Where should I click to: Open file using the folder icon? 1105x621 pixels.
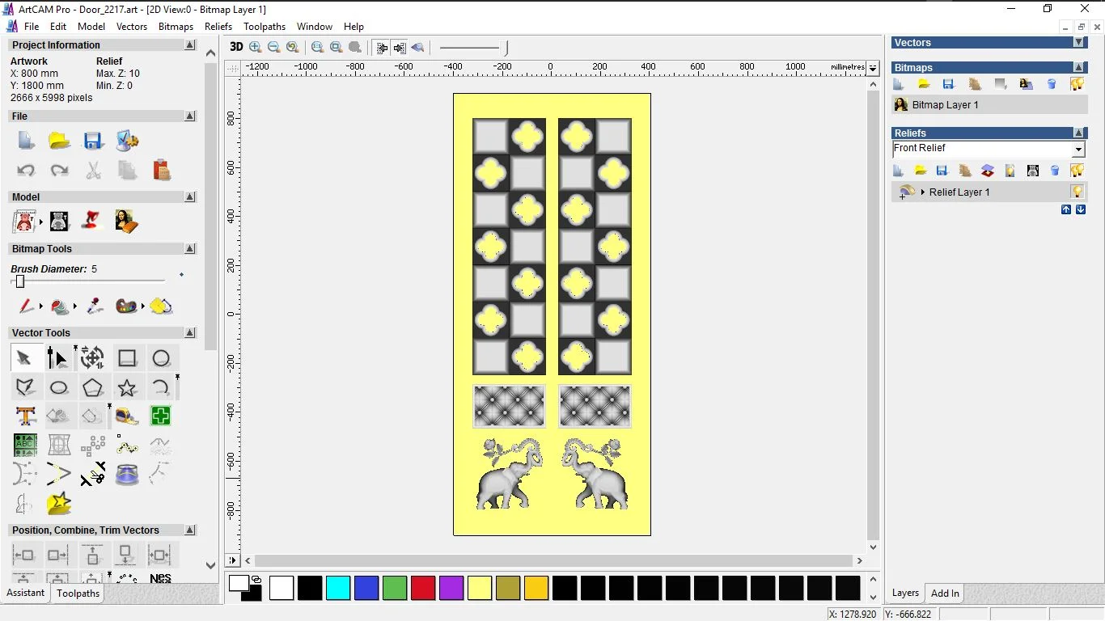tap(59, 142)
